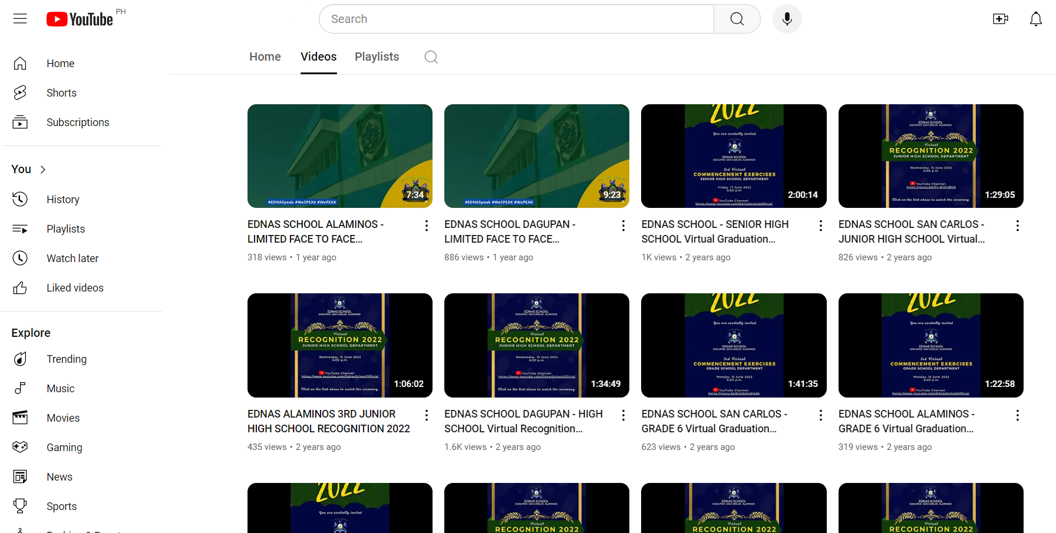Open the hamburger guide menu
Image resolution: width=1056 pixels, height=533 pixels.
click(20, 19)
